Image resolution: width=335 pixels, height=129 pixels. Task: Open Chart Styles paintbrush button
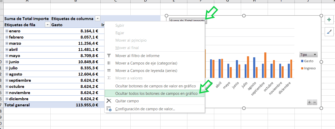pos(329,31)
